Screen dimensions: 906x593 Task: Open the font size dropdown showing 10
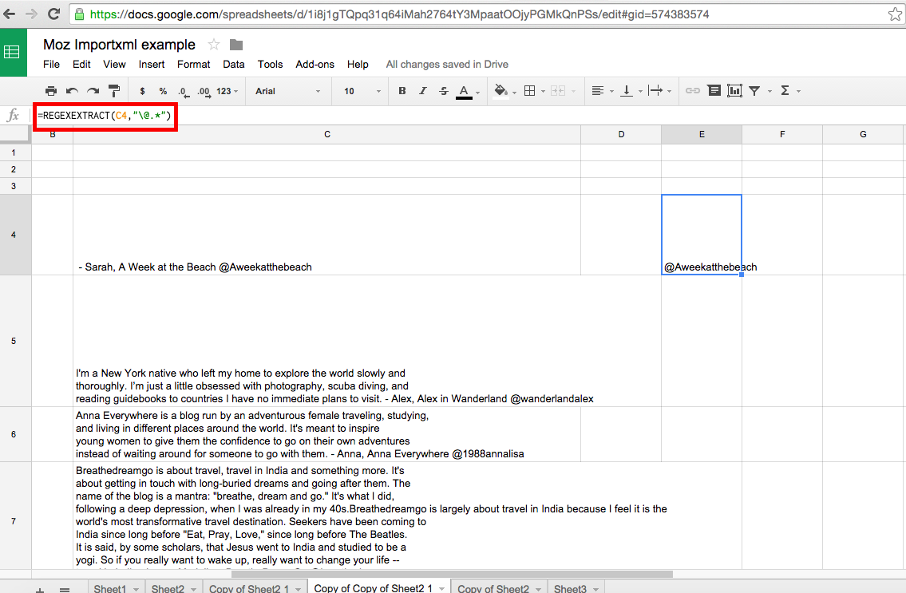[359, 91]
